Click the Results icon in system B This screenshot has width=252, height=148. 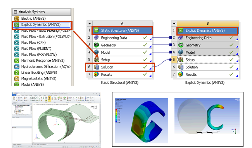pyautogui.click(x=181, y=74)
